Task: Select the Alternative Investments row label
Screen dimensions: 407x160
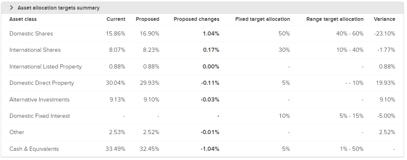Action: pyautogui.click(x=39, y=100)
